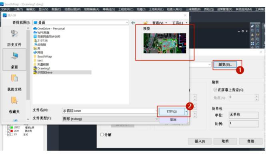Click the red ZDH layer color swatch
This screenshot has height=154, width=266.
point(12,131)
